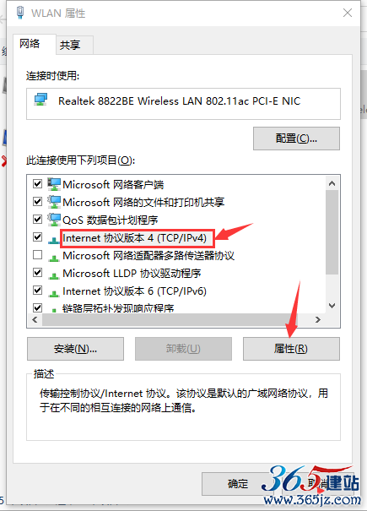Uncheck Internet 协议版本 4 checkbox

coord(37,237)
